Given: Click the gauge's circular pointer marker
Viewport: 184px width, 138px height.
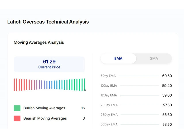Looking at the screenshot, I should click(x=85, y=90).
